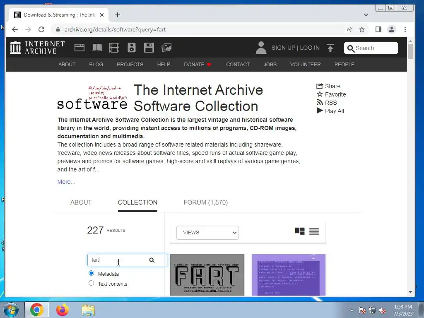
Task: Open the purple C64 screenshot thumbnail
Action: [x=289, y=275]
